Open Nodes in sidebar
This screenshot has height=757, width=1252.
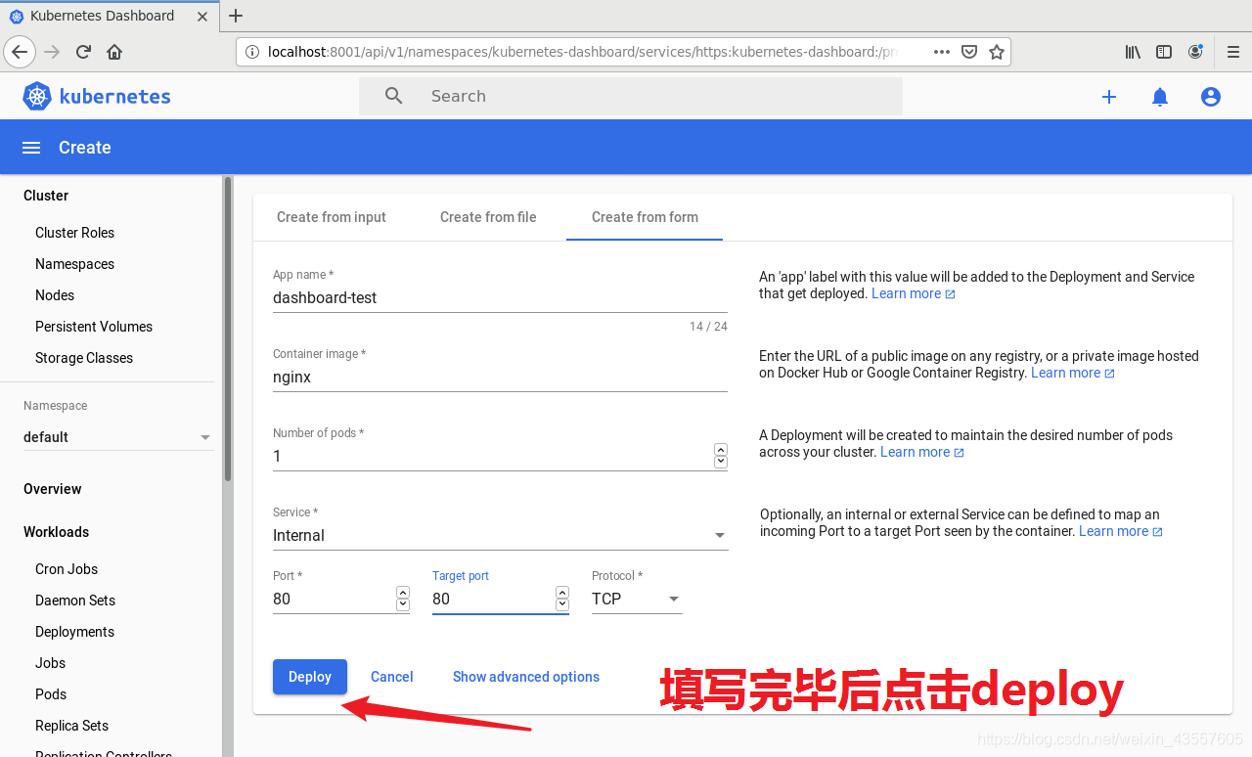pos(55,295)
